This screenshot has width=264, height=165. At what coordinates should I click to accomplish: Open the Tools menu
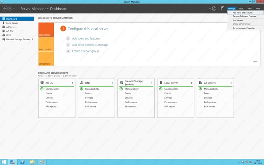pyautogui.click(x=241, y=9)
